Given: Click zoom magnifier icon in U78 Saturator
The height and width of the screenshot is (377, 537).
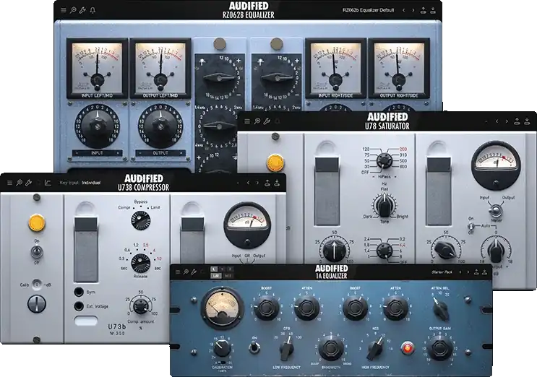Looking at the screenshot, I should click(257, 121).
